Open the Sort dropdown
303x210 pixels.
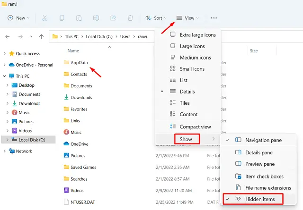click(156, 18)
